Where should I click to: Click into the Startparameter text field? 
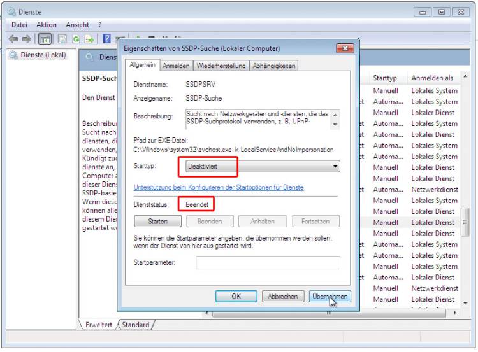click(268, 262)
